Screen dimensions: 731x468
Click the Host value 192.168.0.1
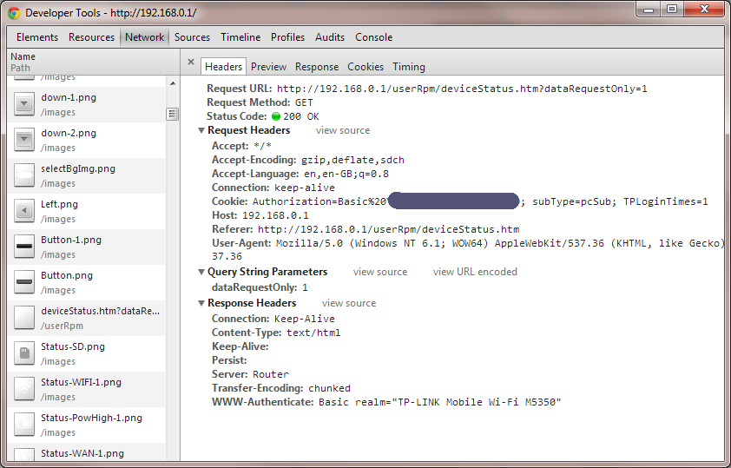[x=275, y=215]
